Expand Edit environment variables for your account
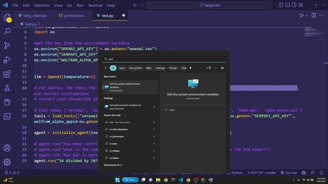The image size is (328, 184). (154, 107)
